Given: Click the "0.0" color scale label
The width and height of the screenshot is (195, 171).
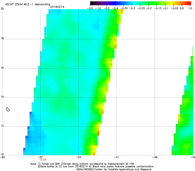Looking at the screenshot, I should 182,8.
